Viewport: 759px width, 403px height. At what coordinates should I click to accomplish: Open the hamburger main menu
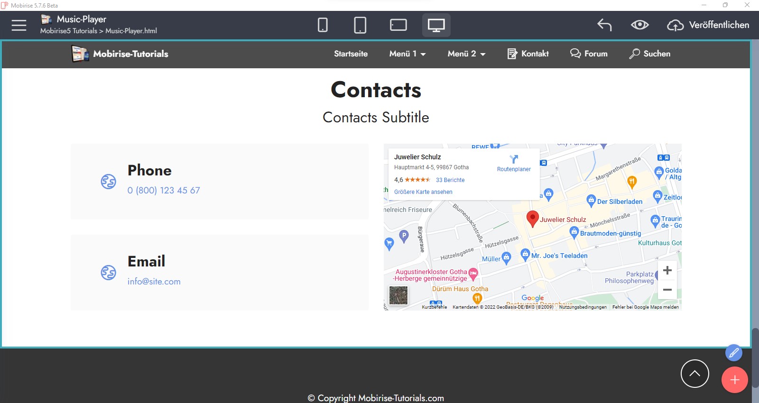19,25
